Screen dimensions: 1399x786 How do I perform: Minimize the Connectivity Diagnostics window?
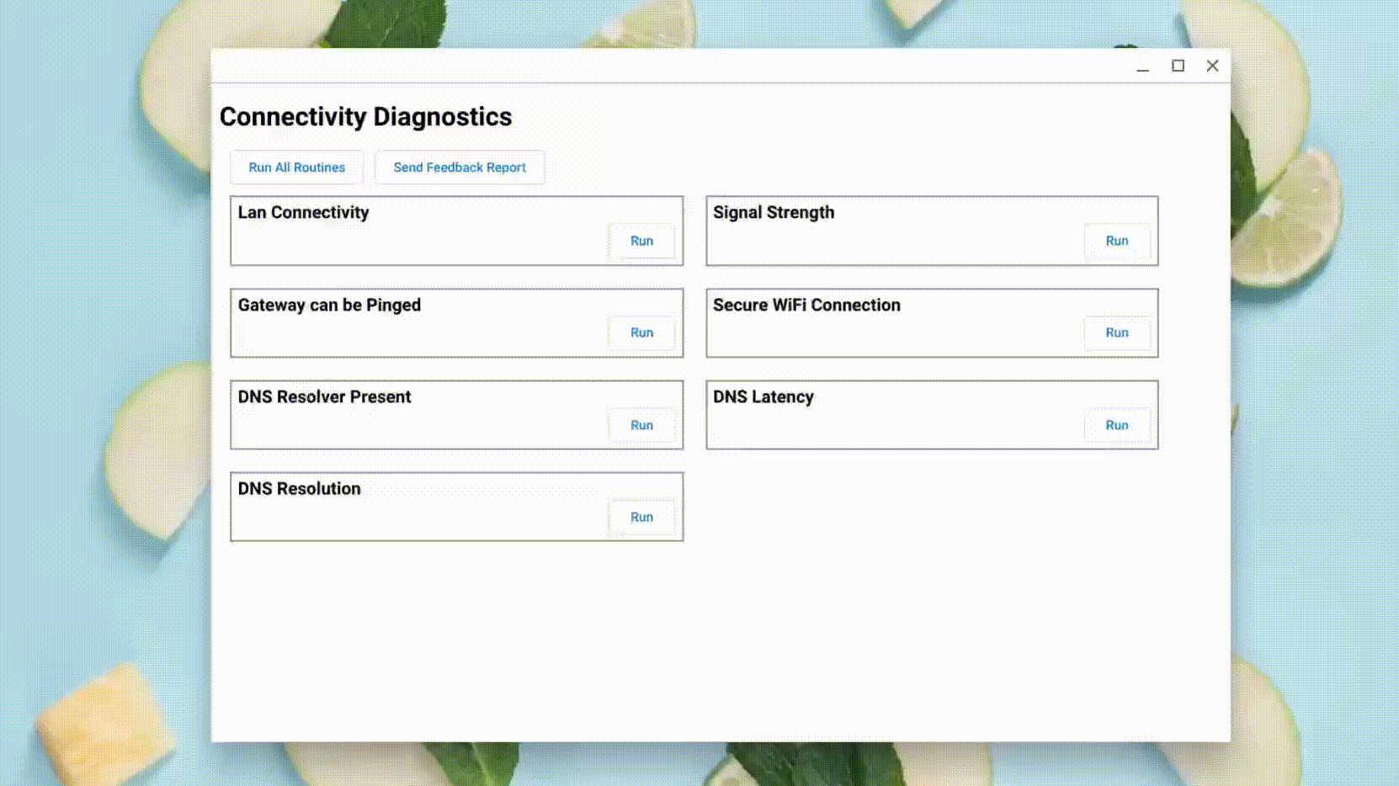pos(1142,66)
